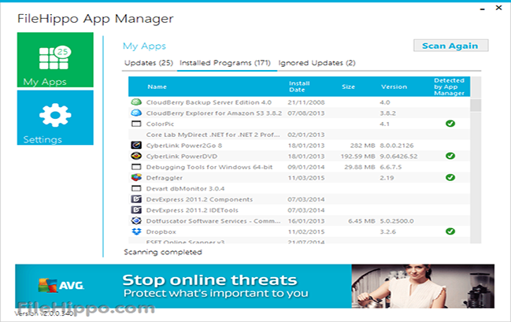Select CloudBerry Explorer for Amazon S3 3.8.2
Image resolution: width=511 pixels, height=322 pixels.
(x=214, y=113)
